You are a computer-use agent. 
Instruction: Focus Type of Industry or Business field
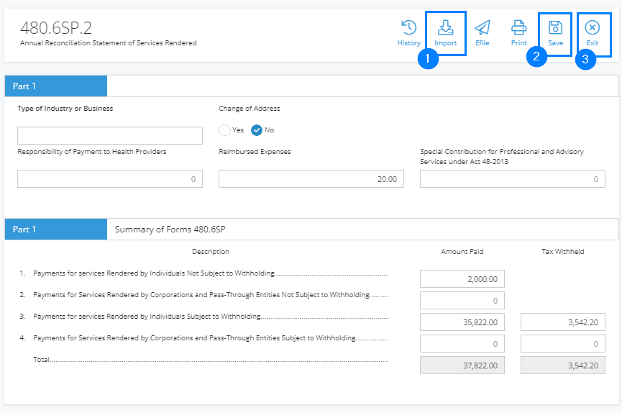click(110, 135)
